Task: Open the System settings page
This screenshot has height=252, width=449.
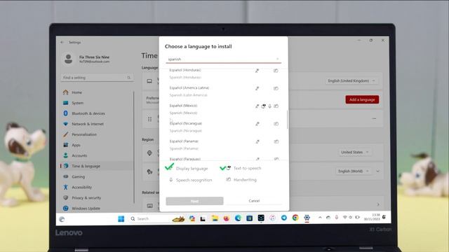Action: click(x=97, y=103)
